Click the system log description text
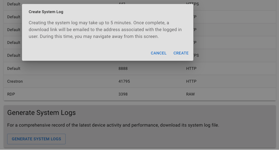Viewport: 279px width, 150px height. 113,125
